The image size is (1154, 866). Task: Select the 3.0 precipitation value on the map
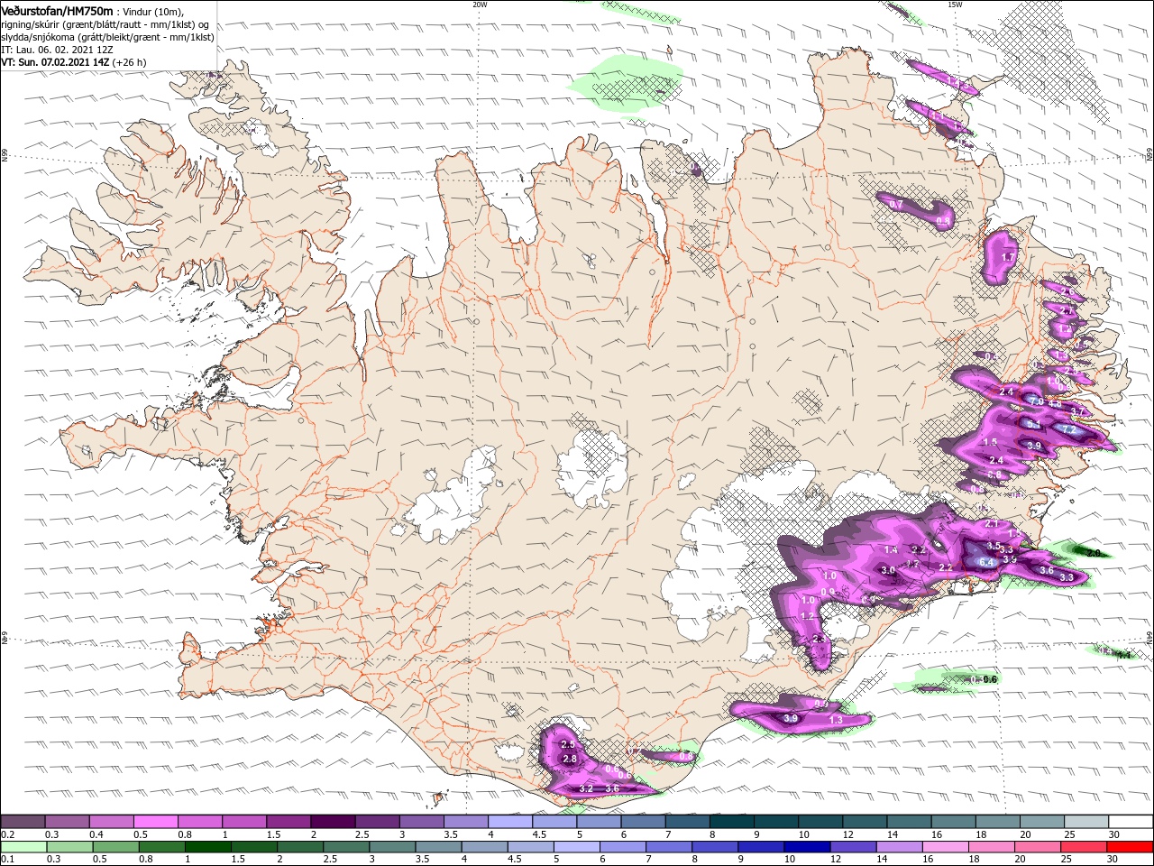[x=888, y=570]
